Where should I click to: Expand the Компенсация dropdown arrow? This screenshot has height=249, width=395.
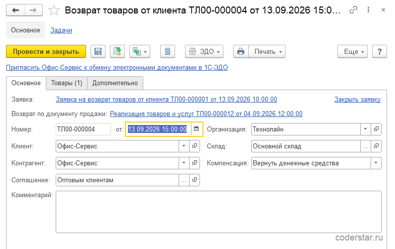point(376,163)
